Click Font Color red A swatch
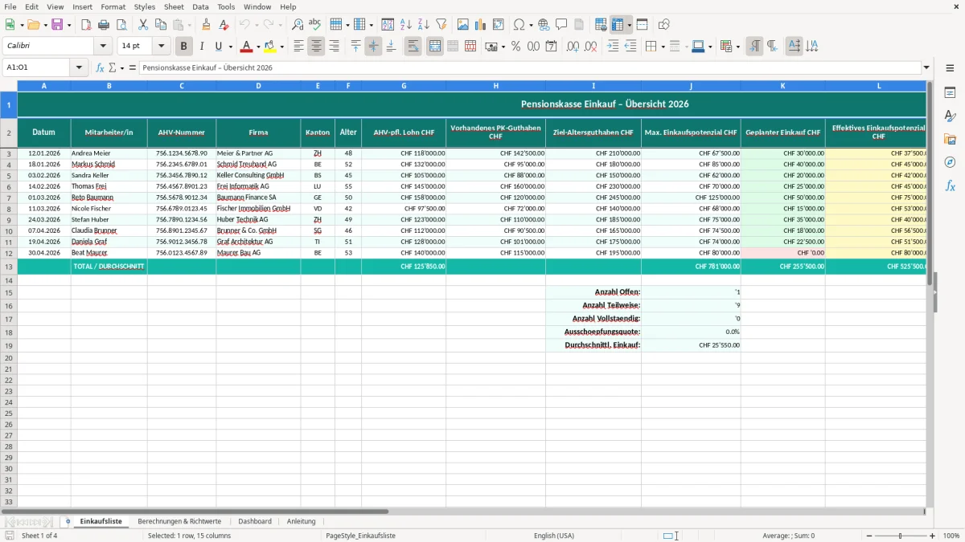This screenshot has height=542, width=965. coord(247,47)
